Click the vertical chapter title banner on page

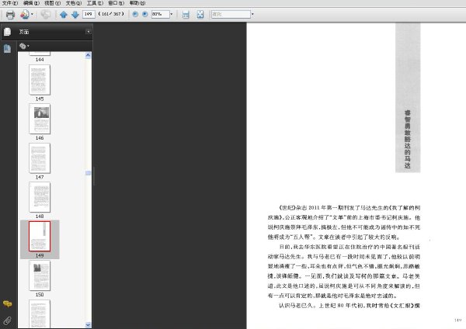pyautogui.click(x=408, y=98)
